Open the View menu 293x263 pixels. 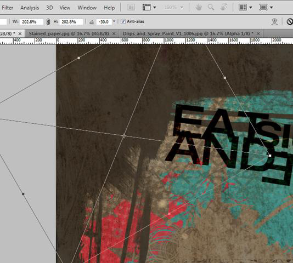pos(65,8)
